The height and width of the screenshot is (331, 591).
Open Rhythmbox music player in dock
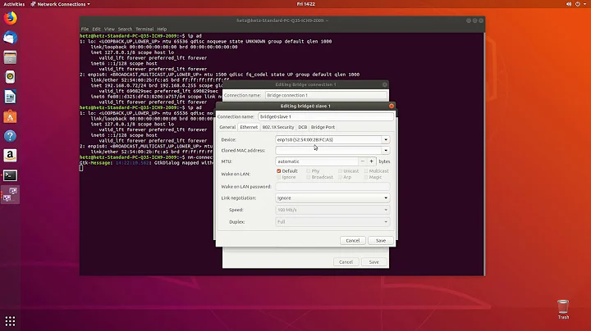[x=11, y=77]
